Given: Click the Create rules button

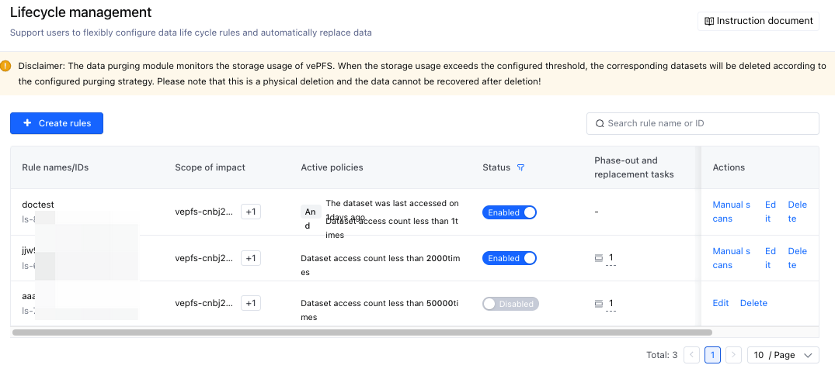Looking at the screenshot, I should pos(57,123).
